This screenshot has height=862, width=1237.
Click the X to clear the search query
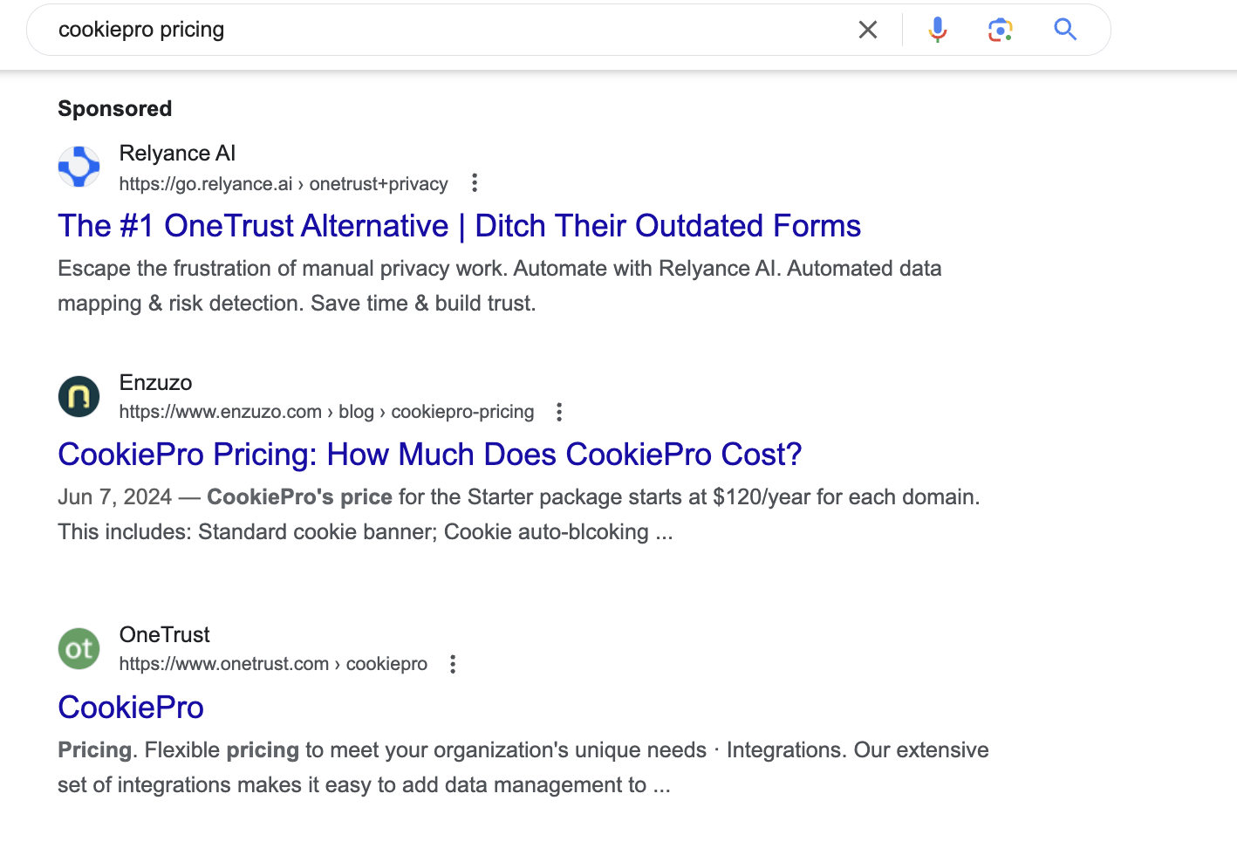867,29
